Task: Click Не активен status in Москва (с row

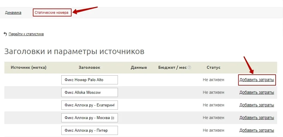Action: 213,118
